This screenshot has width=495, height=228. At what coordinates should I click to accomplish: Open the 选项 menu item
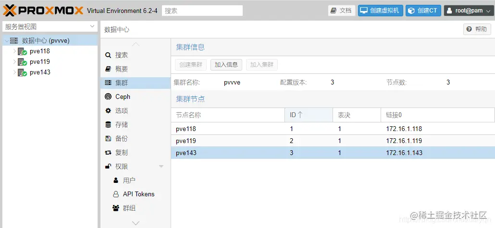(136, 111)
